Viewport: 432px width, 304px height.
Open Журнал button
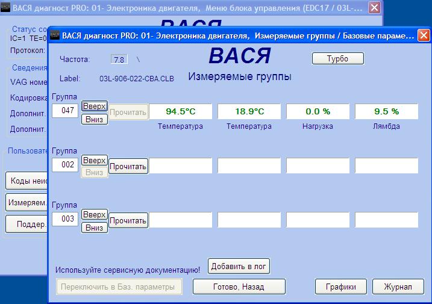click(398, 287)
